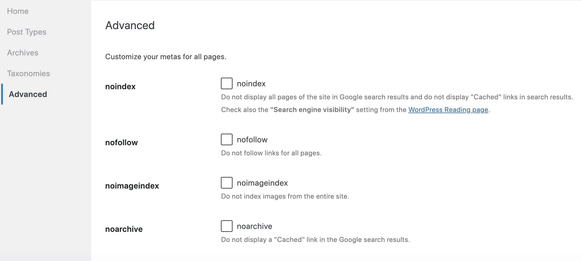This screenshot has width=582, height=261.
Task: Check the noimageindex checkbox box
Action: [226, 183]
